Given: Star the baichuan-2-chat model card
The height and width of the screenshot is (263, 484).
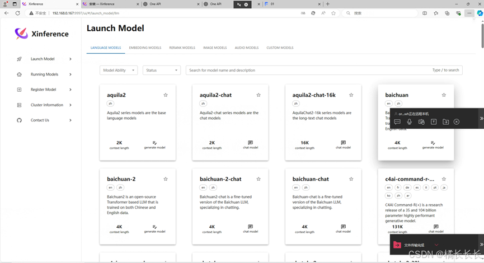Looking at the screenshot, I should coord(259,179).
